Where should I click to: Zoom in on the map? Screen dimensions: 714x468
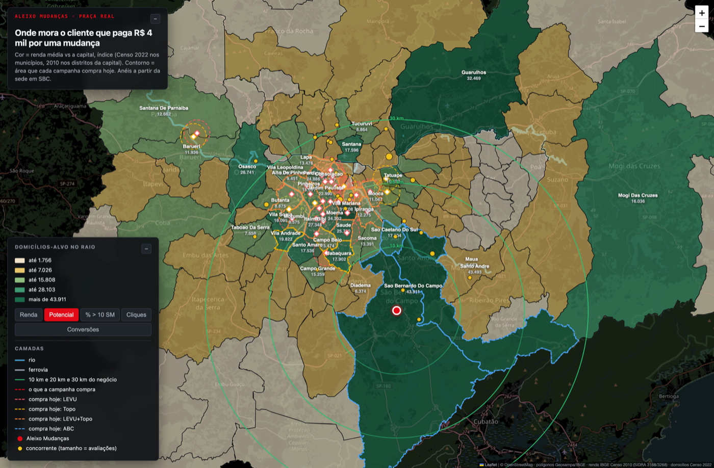pyautogui.click(x=702, y=13)
